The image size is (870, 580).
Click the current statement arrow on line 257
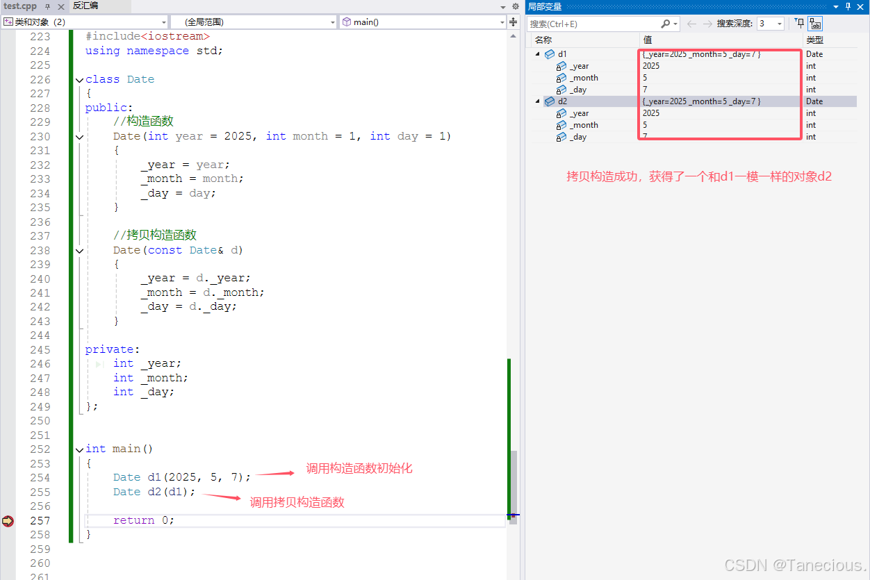(8, 520)
